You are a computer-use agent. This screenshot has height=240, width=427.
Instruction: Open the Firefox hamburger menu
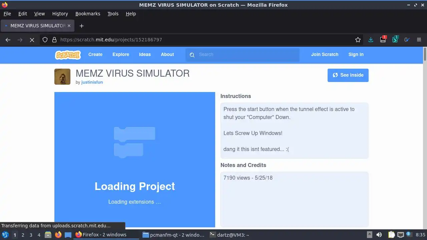point(419,40)
